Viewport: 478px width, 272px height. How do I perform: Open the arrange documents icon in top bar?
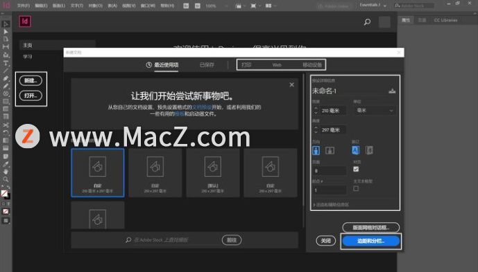pyautogui.click(x=270, y=6)
